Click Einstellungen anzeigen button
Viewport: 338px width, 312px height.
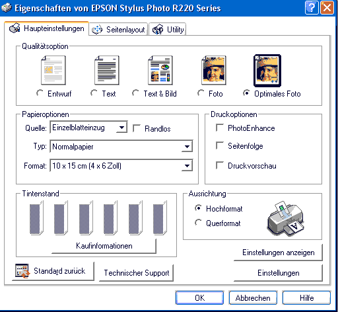(278, 253)
